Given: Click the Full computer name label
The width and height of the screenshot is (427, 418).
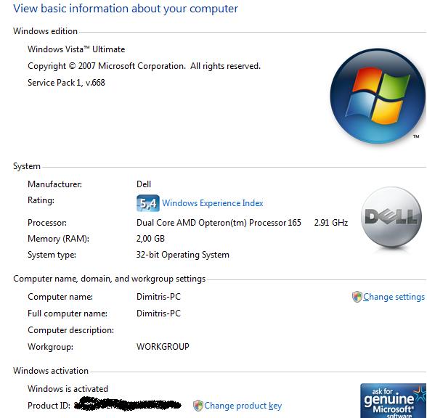Looking at the screenshot, I should 68,313.
